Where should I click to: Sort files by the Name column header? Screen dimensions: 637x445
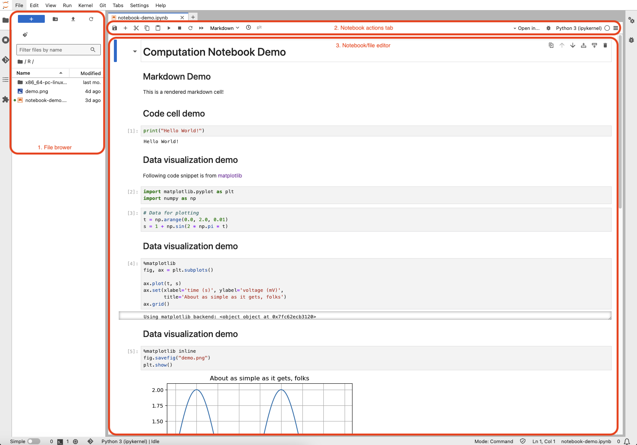(41, 73)
